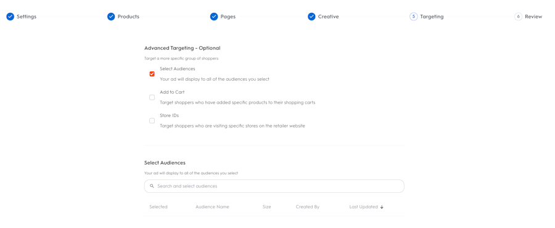The image size is (555, 228).
Task: Go to the Settings step label
Action: pyautogui.click(x=27, y=17)
